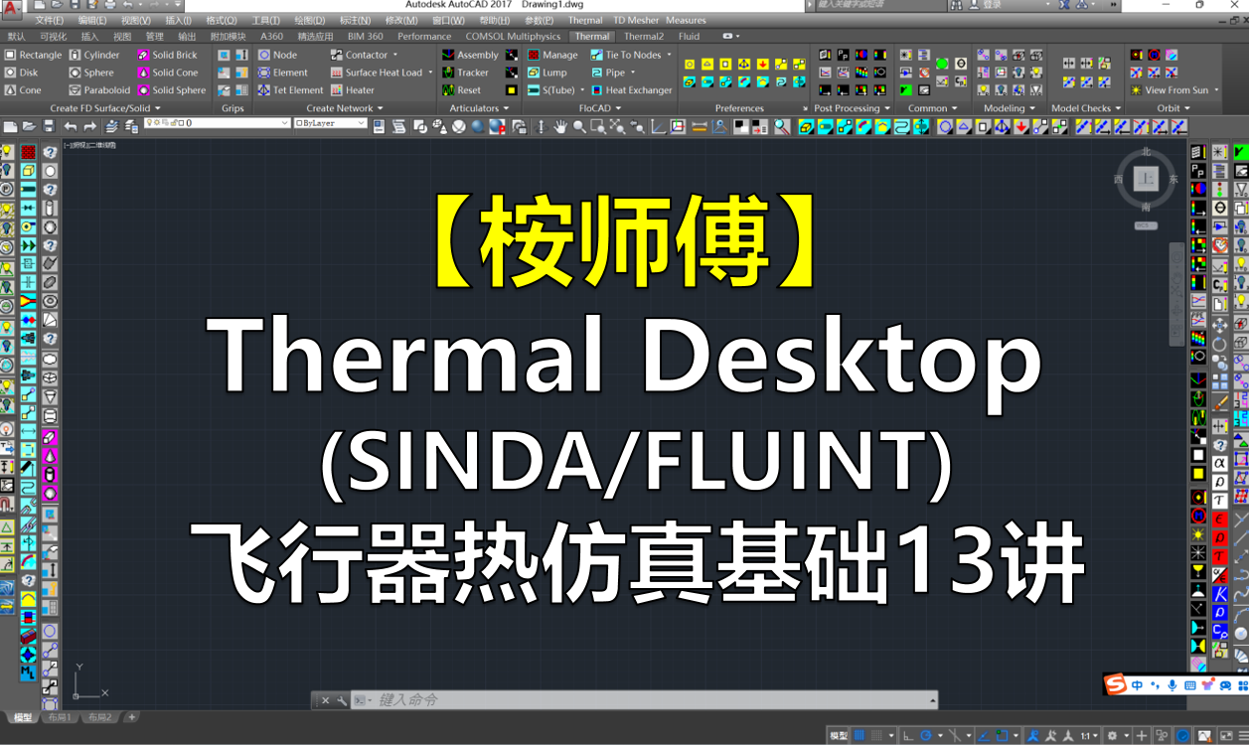This screenshot has height=745, width=1249.
Task: Create a Solid Brick
Action: [167, 55]
